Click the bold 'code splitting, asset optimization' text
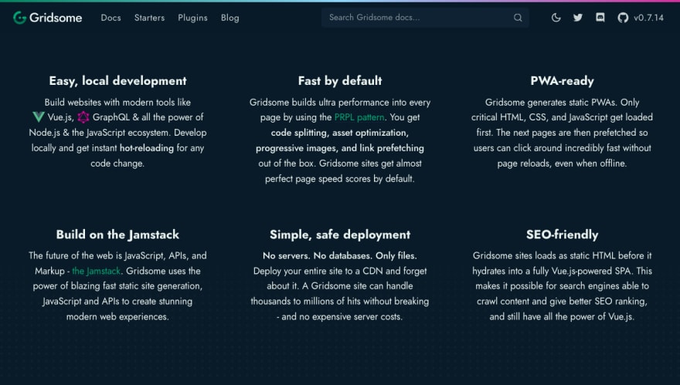Viewport: 680px width, 385px height. (339, 133)
